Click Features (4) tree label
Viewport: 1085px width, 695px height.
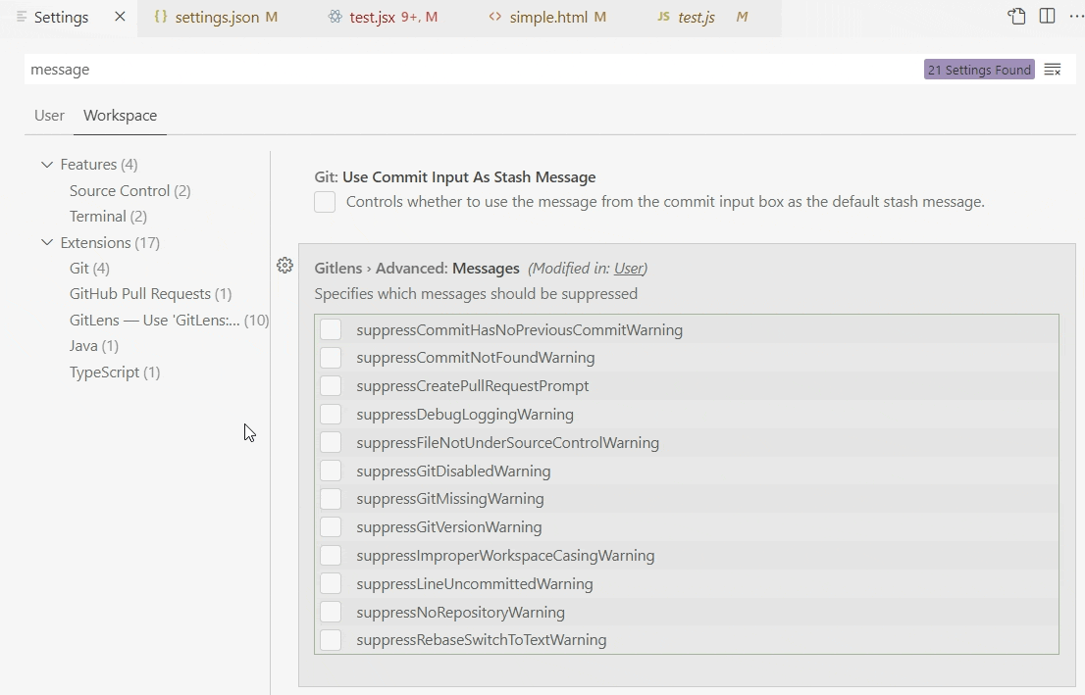tap(99, 165)
